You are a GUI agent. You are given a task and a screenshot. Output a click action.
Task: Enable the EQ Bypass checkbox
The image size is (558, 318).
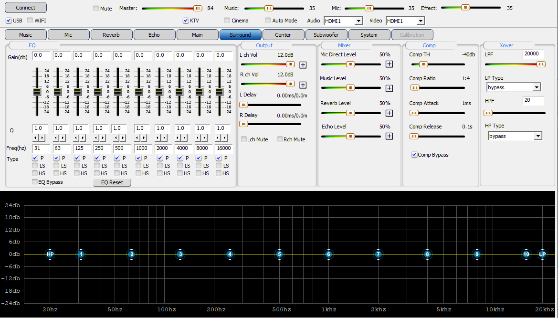pos(35,182)
